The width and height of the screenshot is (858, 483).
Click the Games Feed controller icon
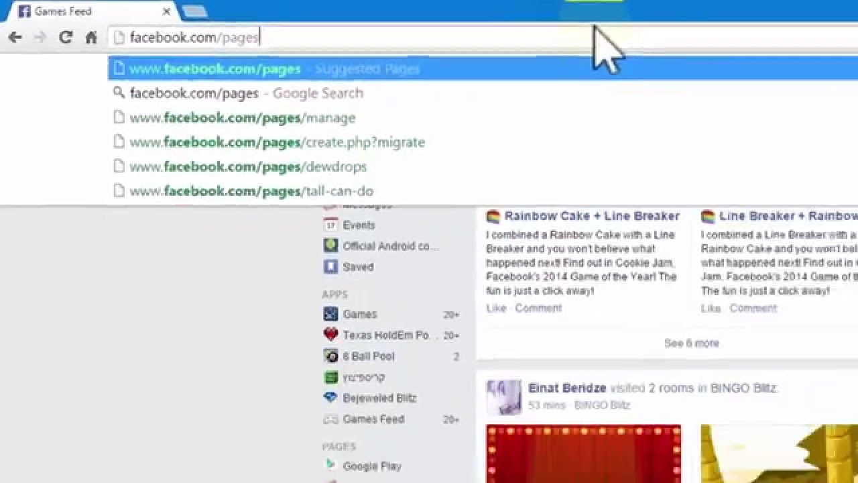coord(330,419)
